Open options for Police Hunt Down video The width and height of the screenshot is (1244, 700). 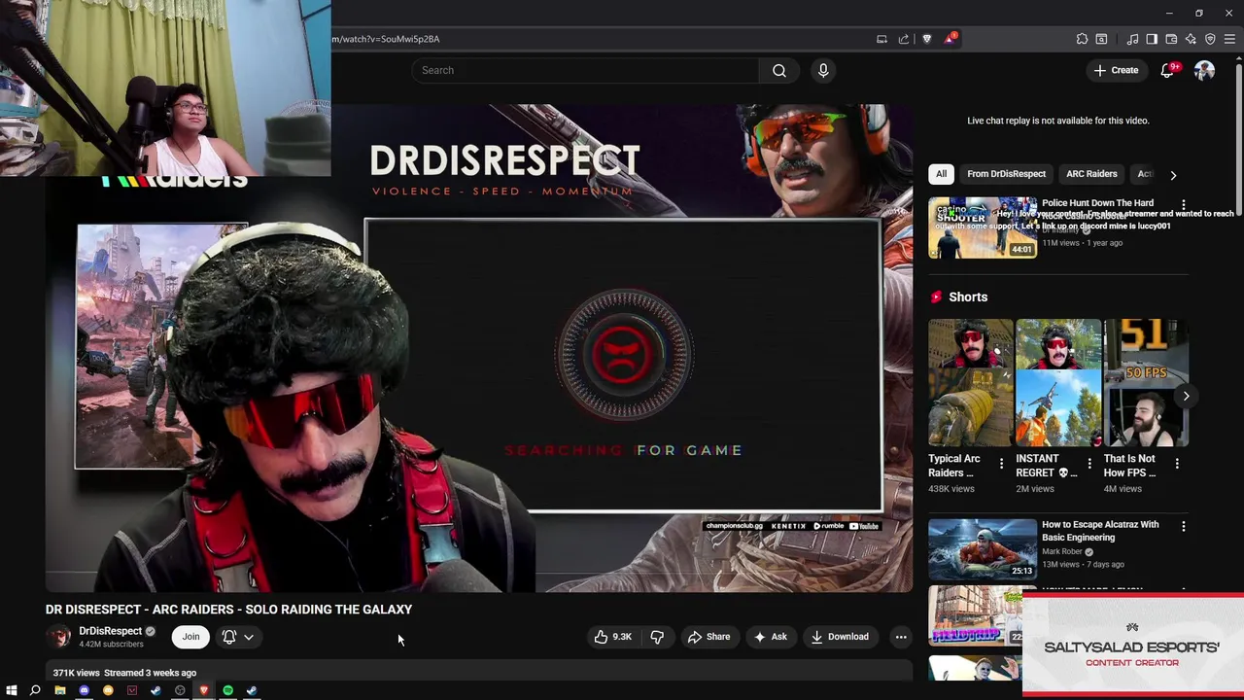(1183, 205)
